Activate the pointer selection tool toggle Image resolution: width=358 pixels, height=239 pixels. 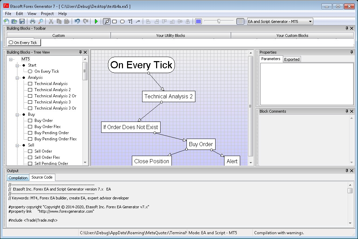[x=107, y=22]
